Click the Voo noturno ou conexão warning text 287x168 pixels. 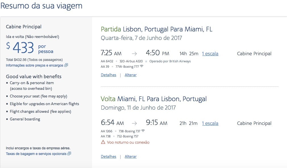coord(128,143)
